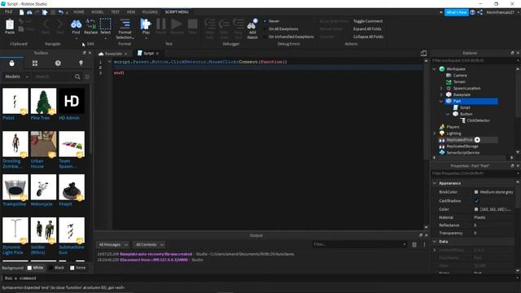Click the Add Watch icon
This screenshot has width=521, height=293.
click(252, 24)
